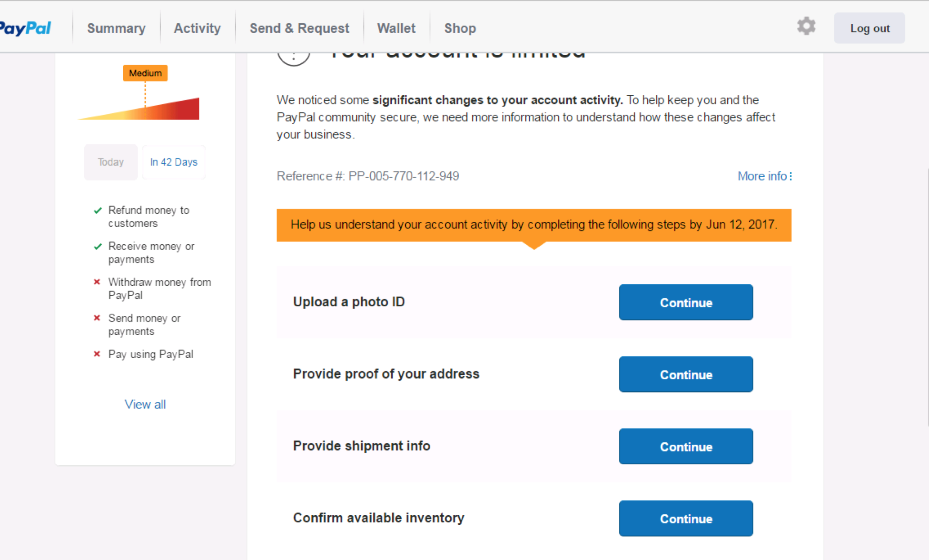Click the risk level Medium indicator icon

(146, 73)
